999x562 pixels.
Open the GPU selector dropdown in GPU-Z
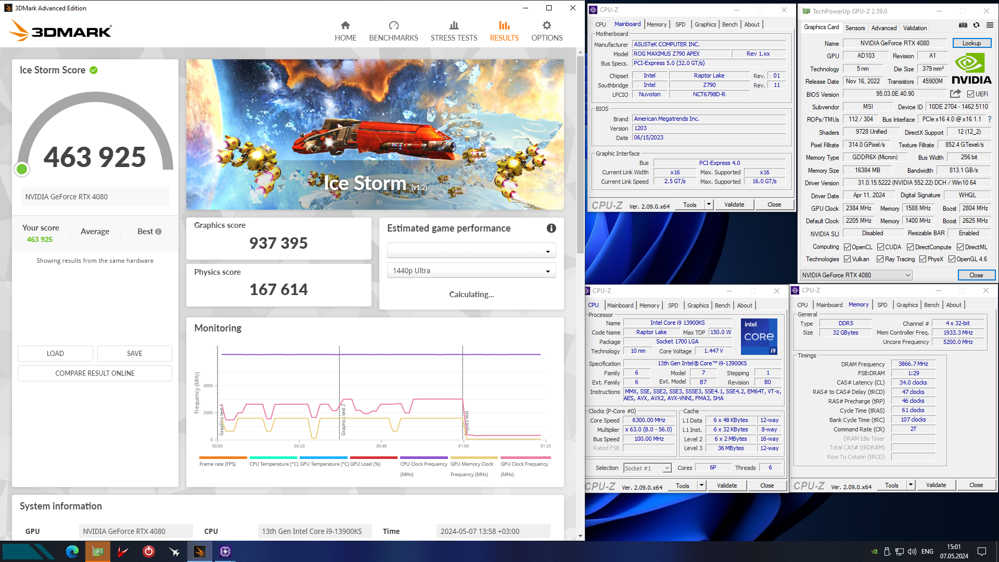point(856,275)
